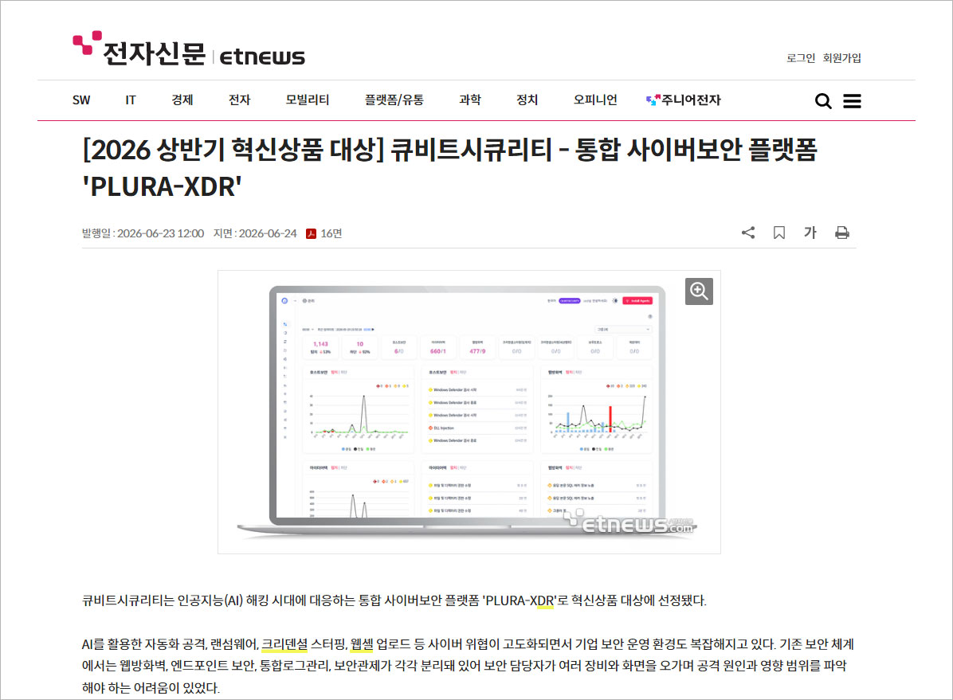Open the 오피니언 section
The image size is (953, 700).
click(595, 100)
